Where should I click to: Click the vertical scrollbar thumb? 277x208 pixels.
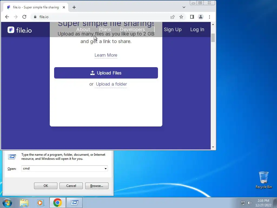[213, 38]
